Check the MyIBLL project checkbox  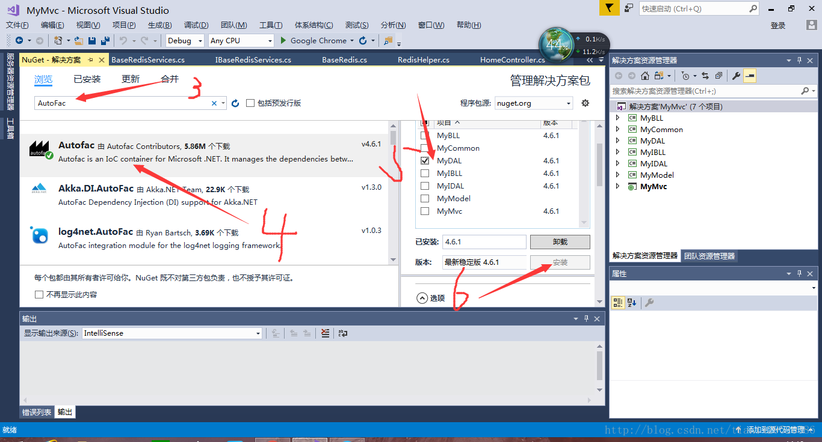[x=425, y=174]
